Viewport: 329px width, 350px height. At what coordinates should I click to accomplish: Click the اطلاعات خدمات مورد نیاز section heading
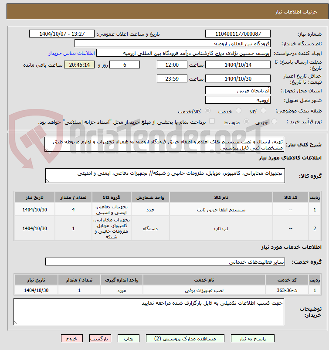pos(291,247)
